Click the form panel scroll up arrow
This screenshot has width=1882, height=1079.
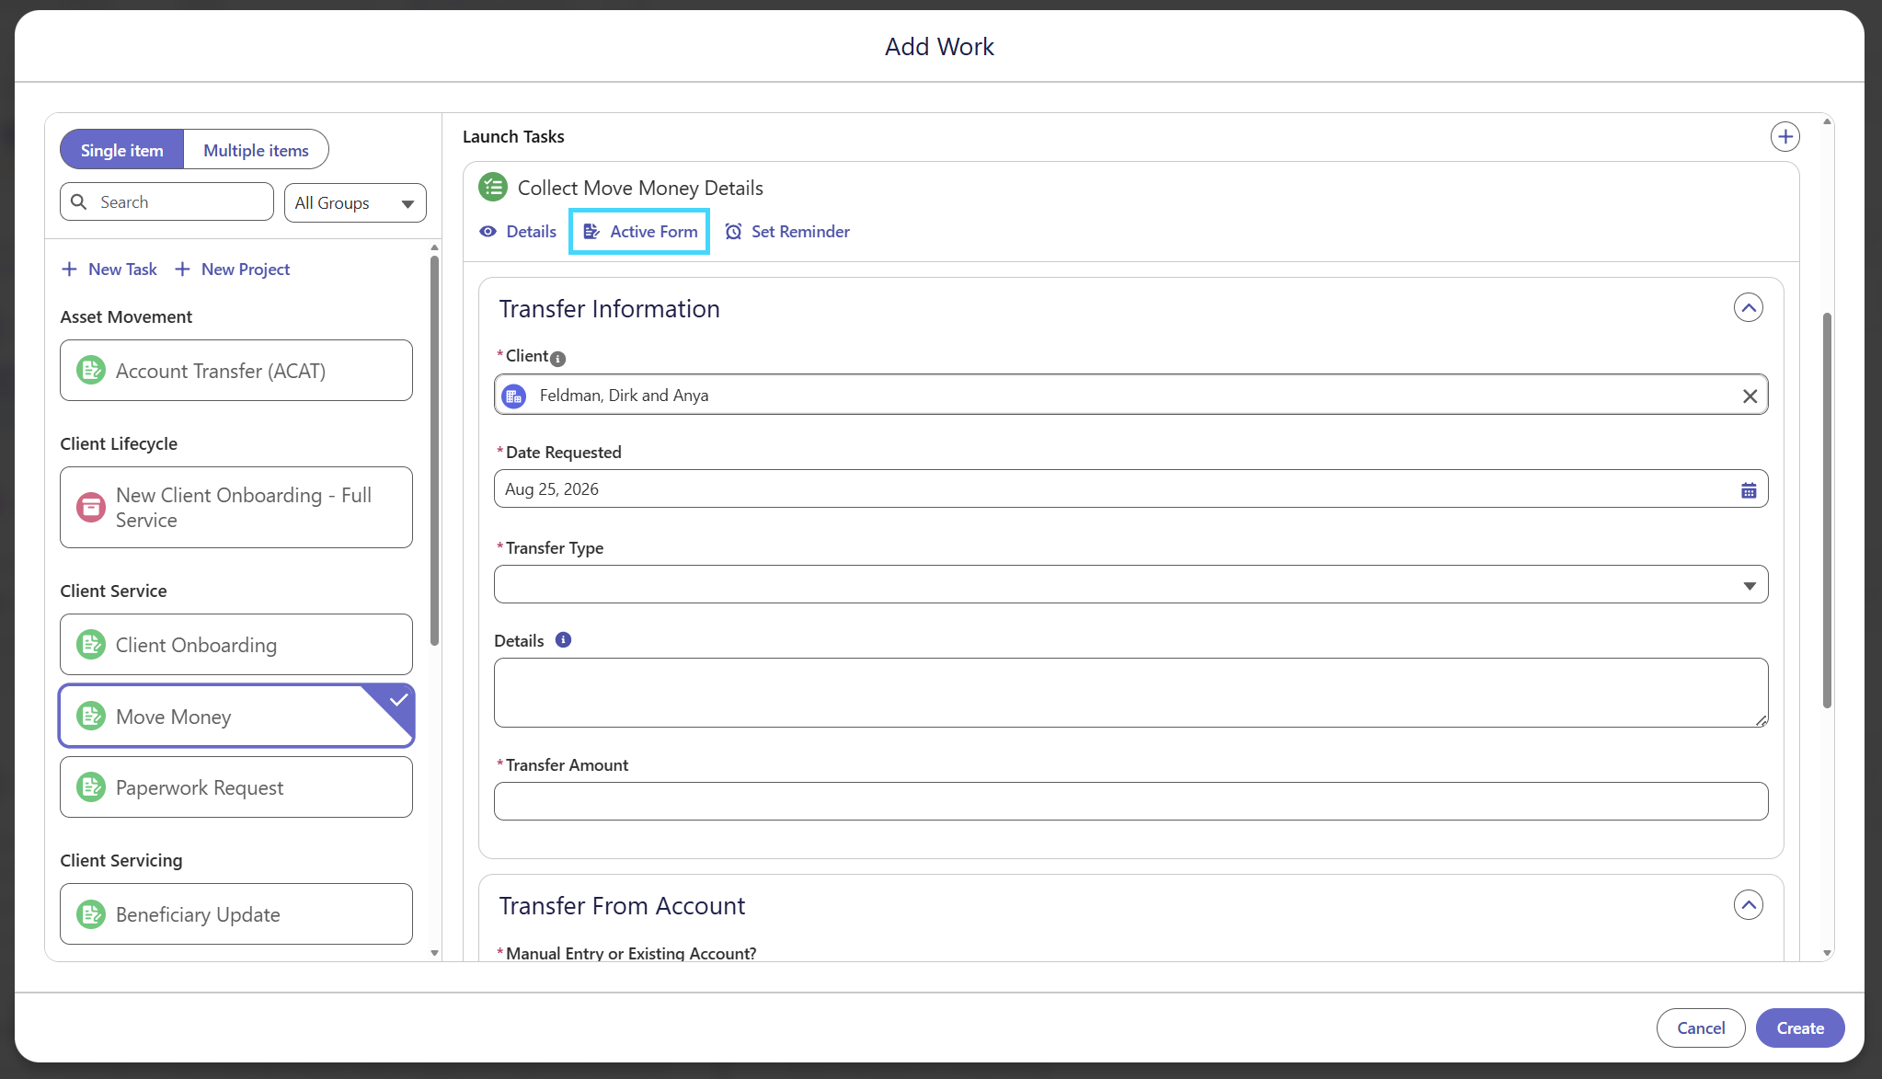tap(1827, 121)
